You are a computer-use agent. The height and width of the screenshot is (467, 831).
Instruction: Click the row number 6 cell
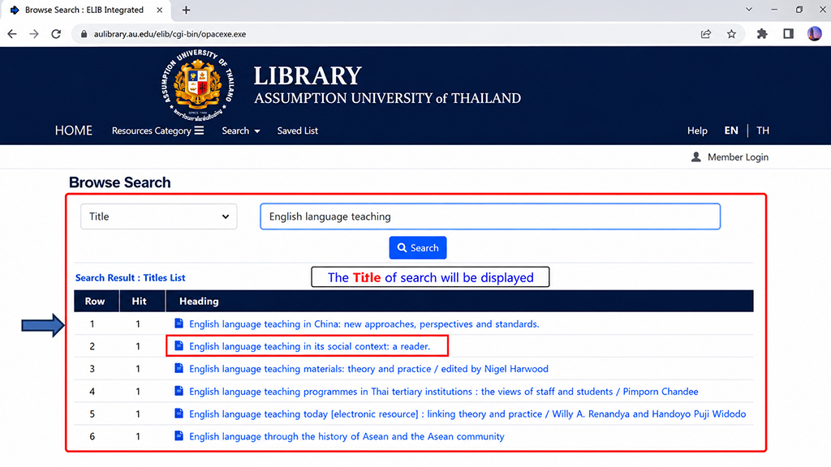pos(93,437)
